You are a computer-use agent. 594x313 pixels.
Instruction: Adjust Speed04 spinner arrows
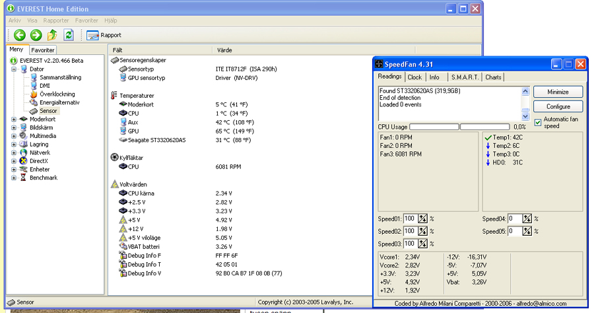[x=527, y=219]
